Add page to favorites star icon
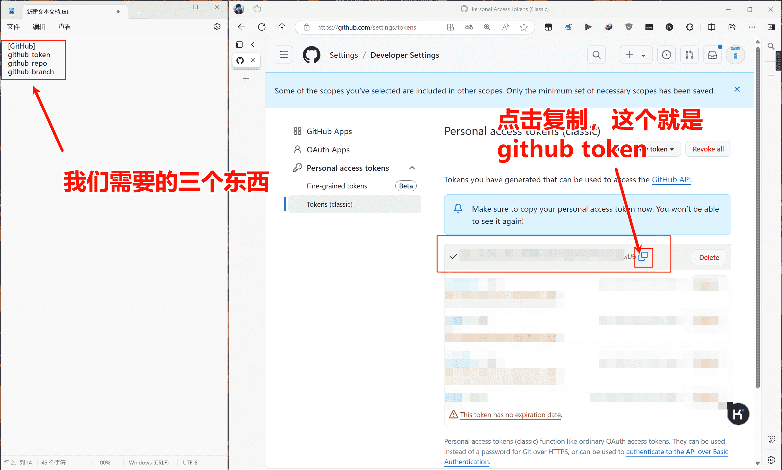Screen dimensions: 782x470 coord(524,27)
